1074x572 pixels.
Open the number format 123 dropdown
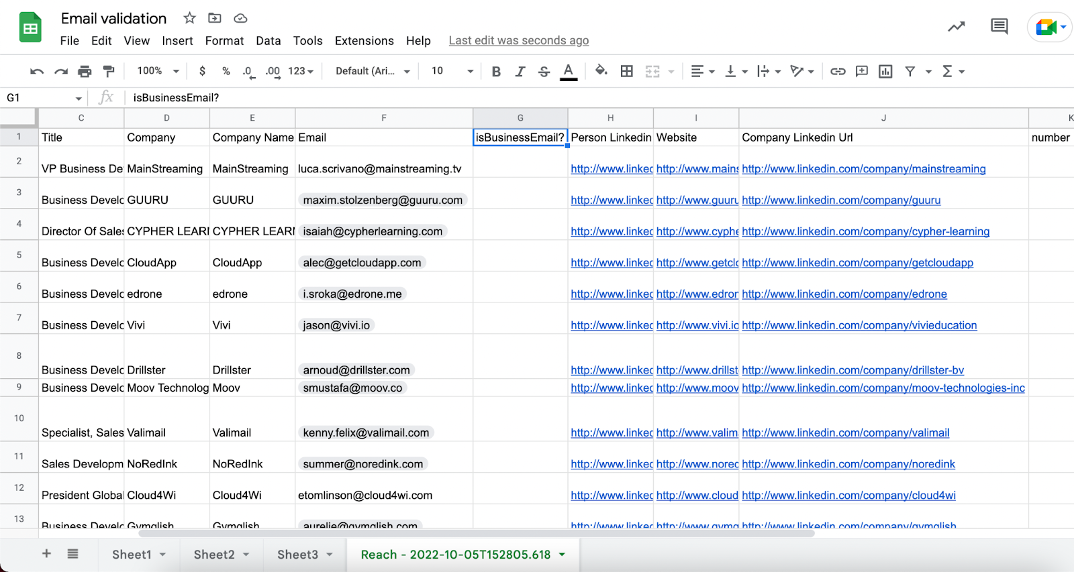(x=301, y=71)
